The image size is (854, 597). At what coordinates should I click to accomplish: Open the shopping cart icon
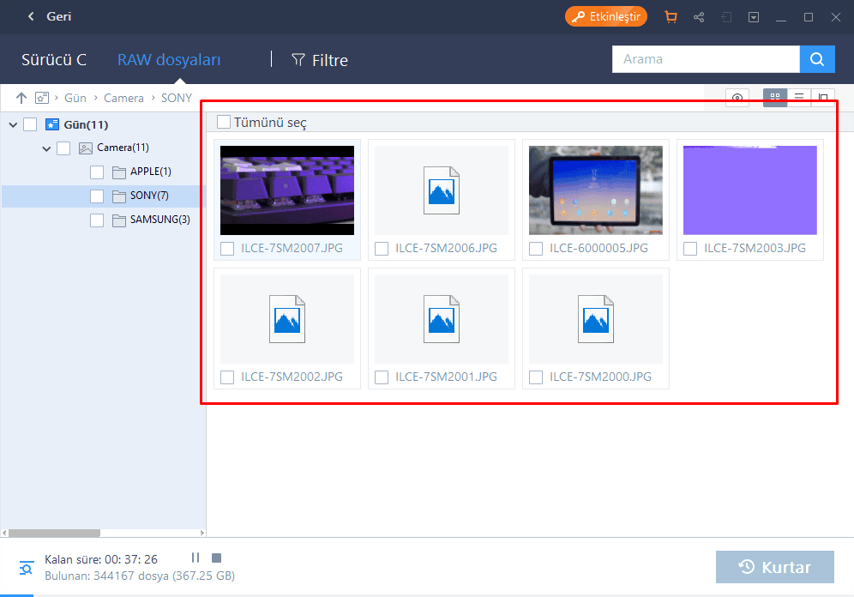click(x=671, y=17)
